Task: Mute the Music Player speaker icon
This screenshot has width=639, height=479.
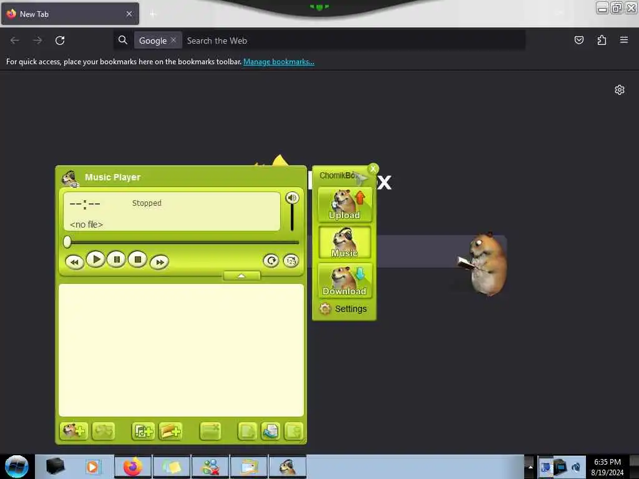Action: 292,198
